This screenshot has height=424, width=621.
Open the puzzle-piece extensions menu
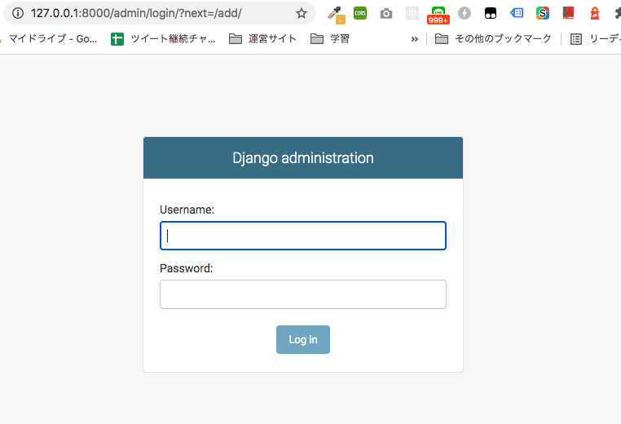coord(618,13)
